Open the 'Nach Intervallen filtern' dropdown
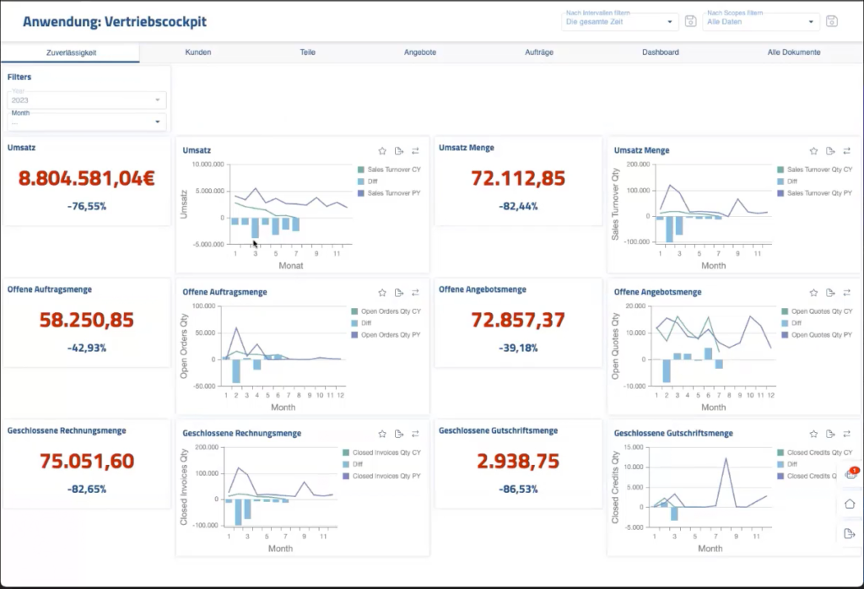Viewport: 864px width, 589px height. (x=620, y=21)
